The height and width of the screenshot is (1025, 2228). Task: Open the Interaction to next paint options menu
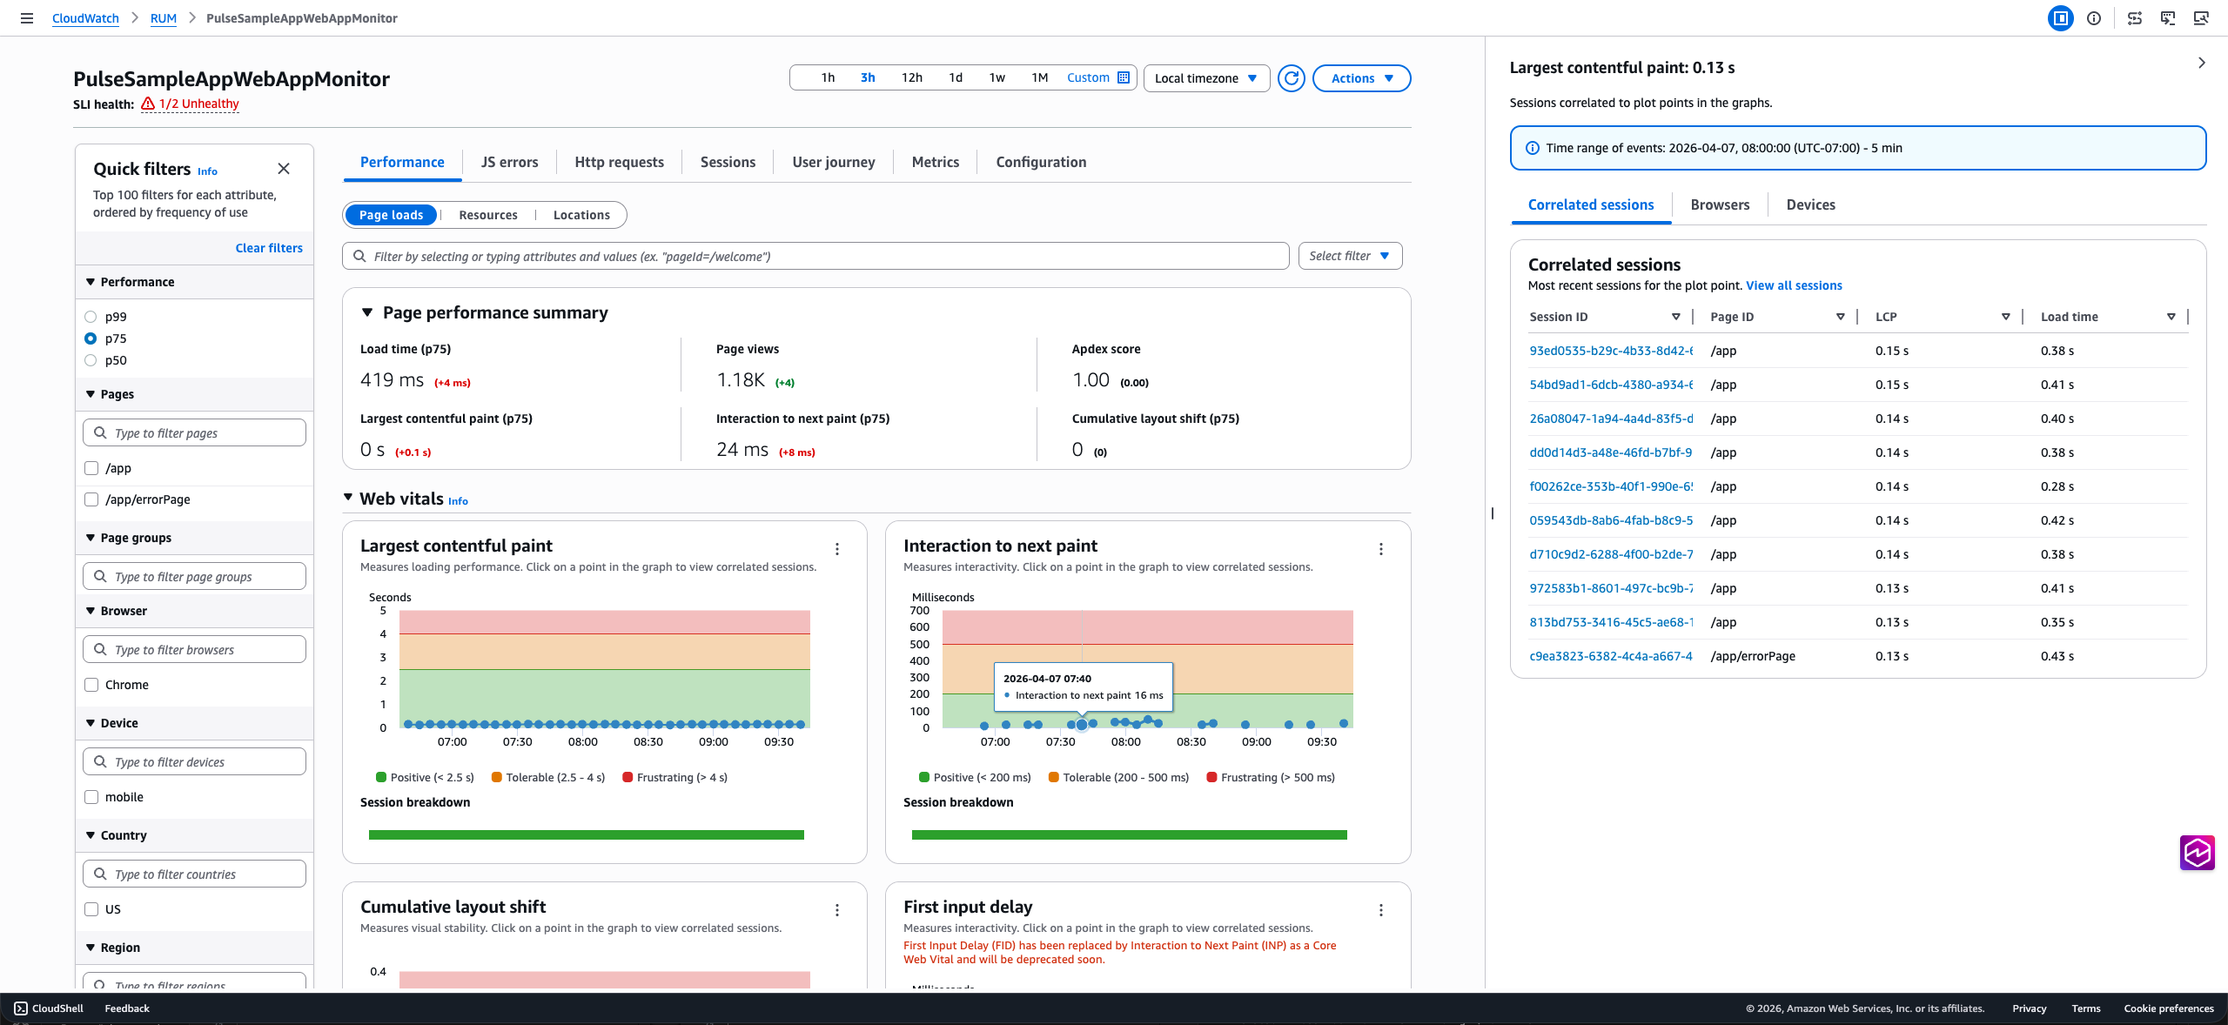point(1381,549)
